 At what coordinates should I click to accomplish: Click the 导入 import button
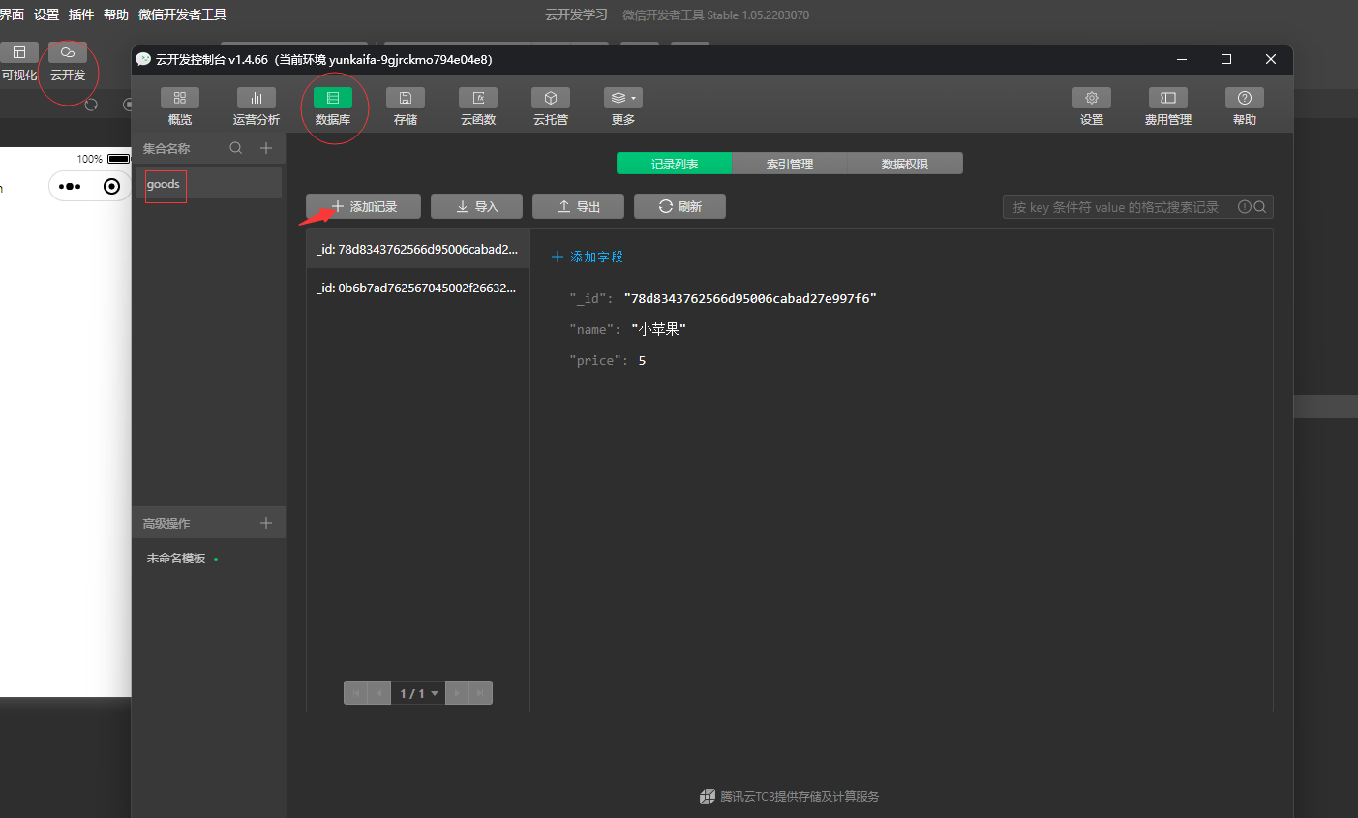[477, 206]
